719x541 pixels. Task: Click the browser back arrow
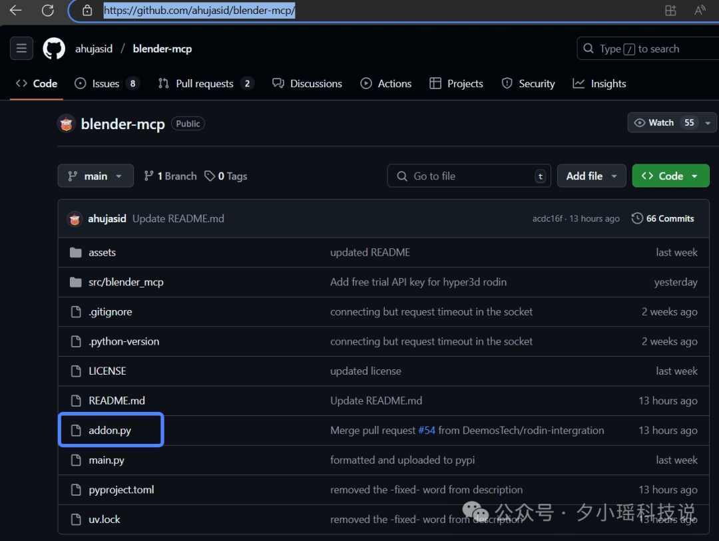coord(15,11)
